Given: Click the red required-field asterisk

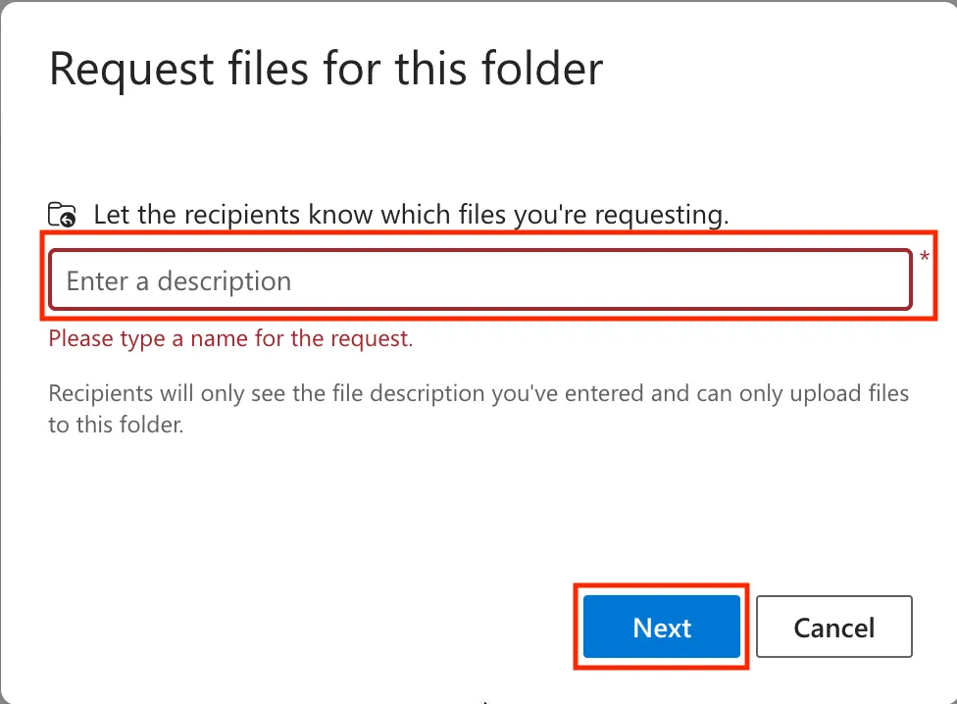Looking at the screenshot, I should tap(925, 257).
